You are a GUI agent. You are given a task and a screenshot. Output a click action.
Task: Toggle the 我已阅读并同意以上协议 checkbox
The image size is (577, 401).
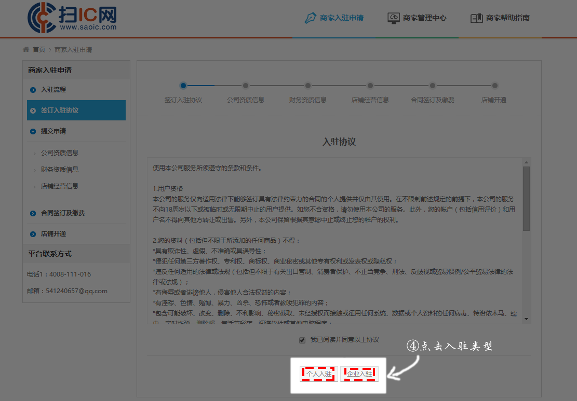click(302, 340)
